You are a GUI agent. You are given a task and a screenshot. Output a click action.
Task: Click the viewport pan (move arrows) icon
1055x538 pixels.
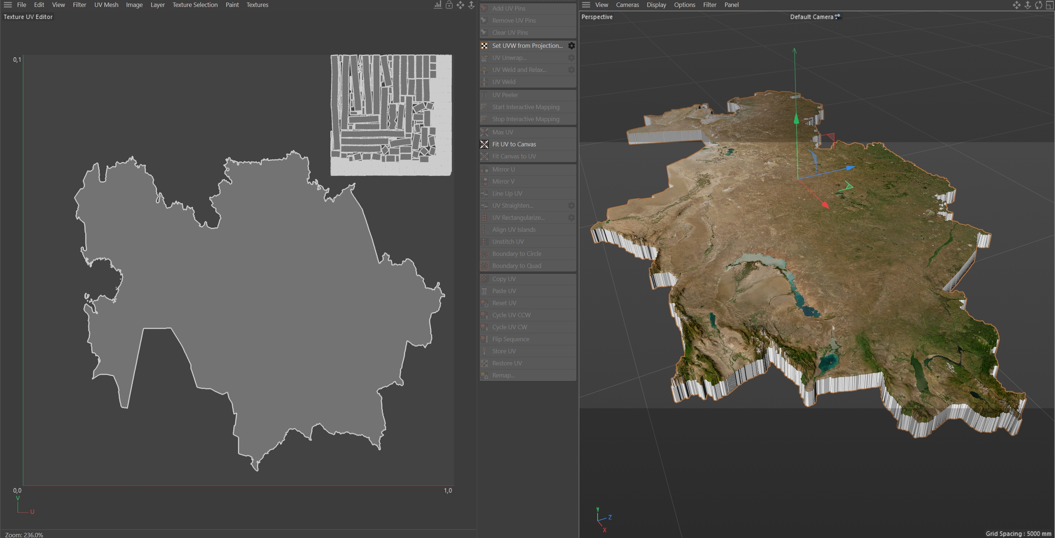[x=1017, y=5]
